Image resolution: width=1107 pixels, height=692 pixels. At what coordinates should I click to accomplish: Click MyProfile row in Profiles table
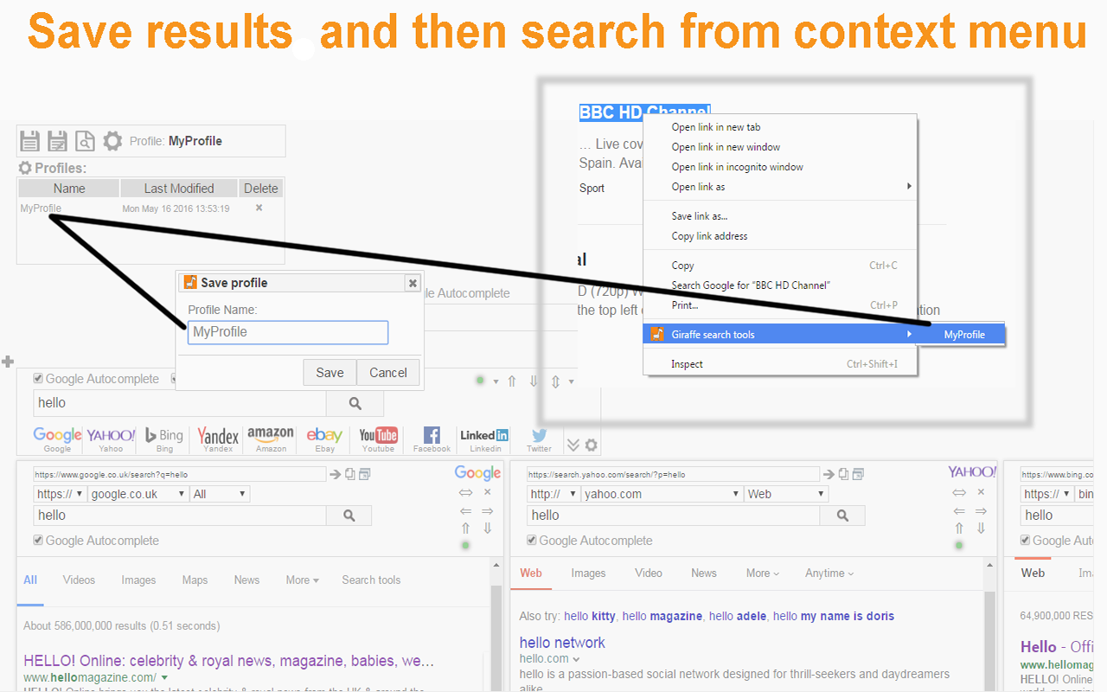coord(150,208)
